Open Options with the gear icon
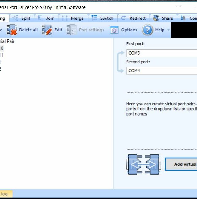Screen dimensions: 197x199 [114, 30]
